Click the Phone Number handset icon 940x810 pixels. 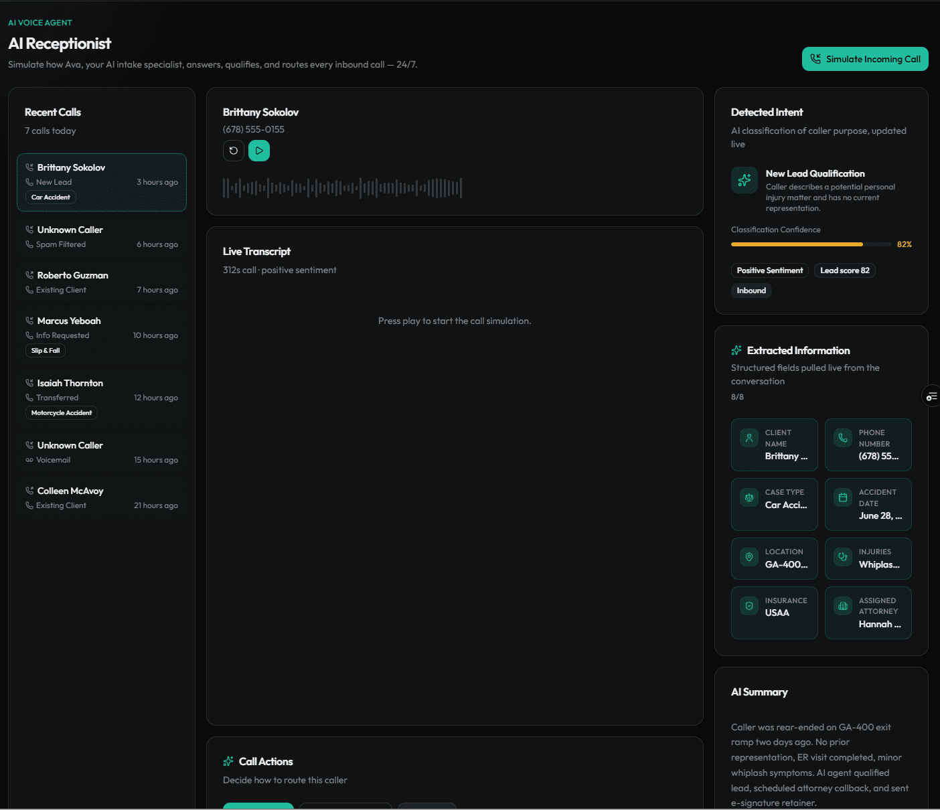tap(843, 438)
